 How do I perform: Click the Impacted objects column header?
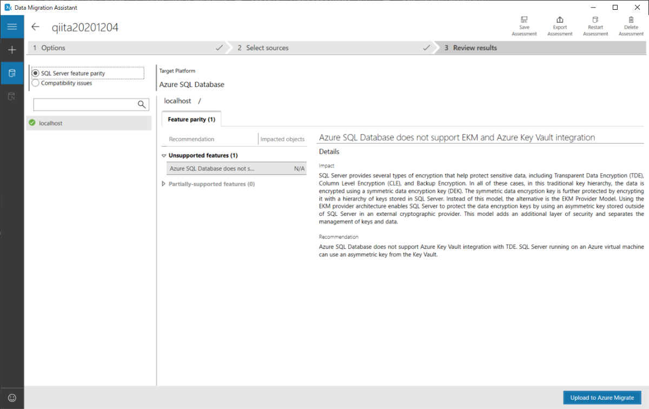(282, 139)
